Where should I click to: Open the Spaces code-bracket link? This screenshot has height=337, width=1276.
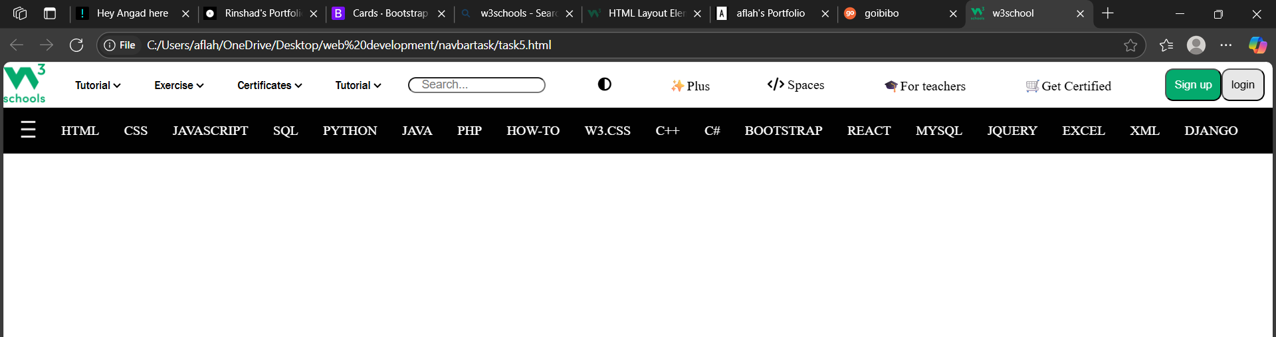pos(796,85)
